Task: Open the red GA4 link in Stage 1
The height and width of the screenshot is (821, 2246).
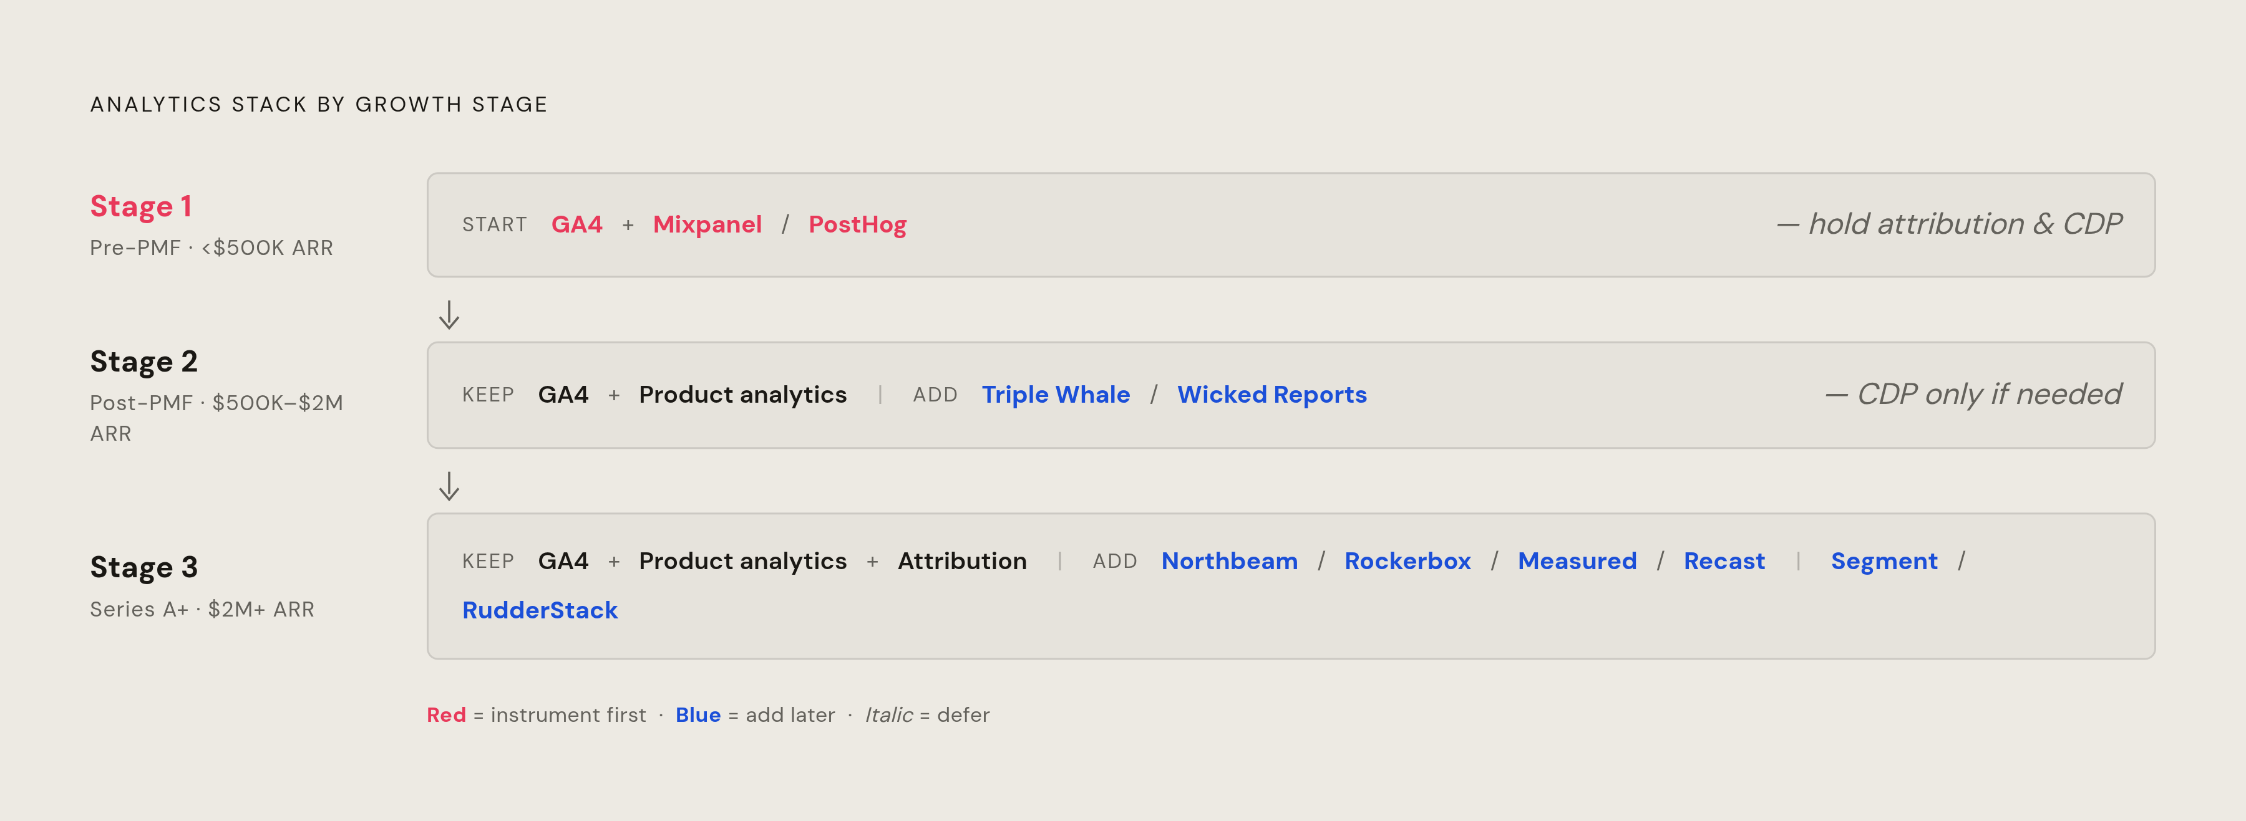Action: 576,225
